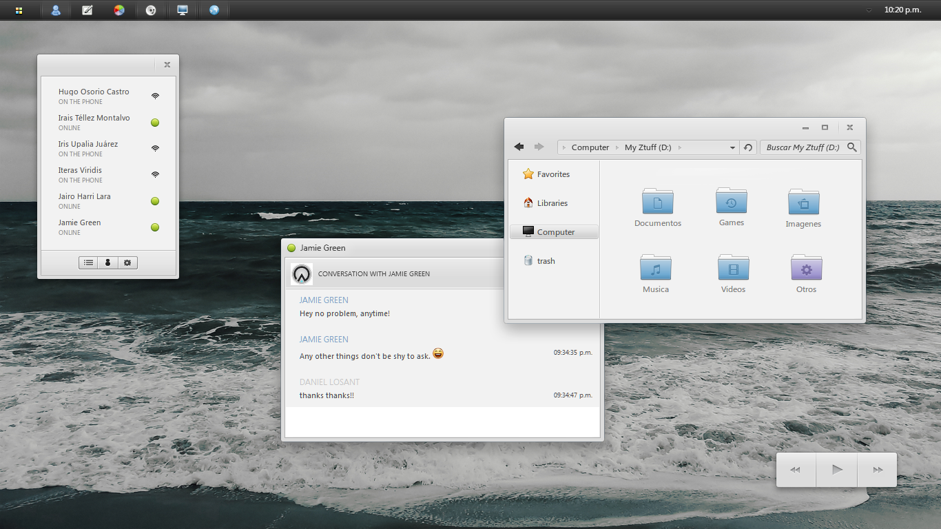
Task: Open the address bar history dropdown
Action: [732, 147]
